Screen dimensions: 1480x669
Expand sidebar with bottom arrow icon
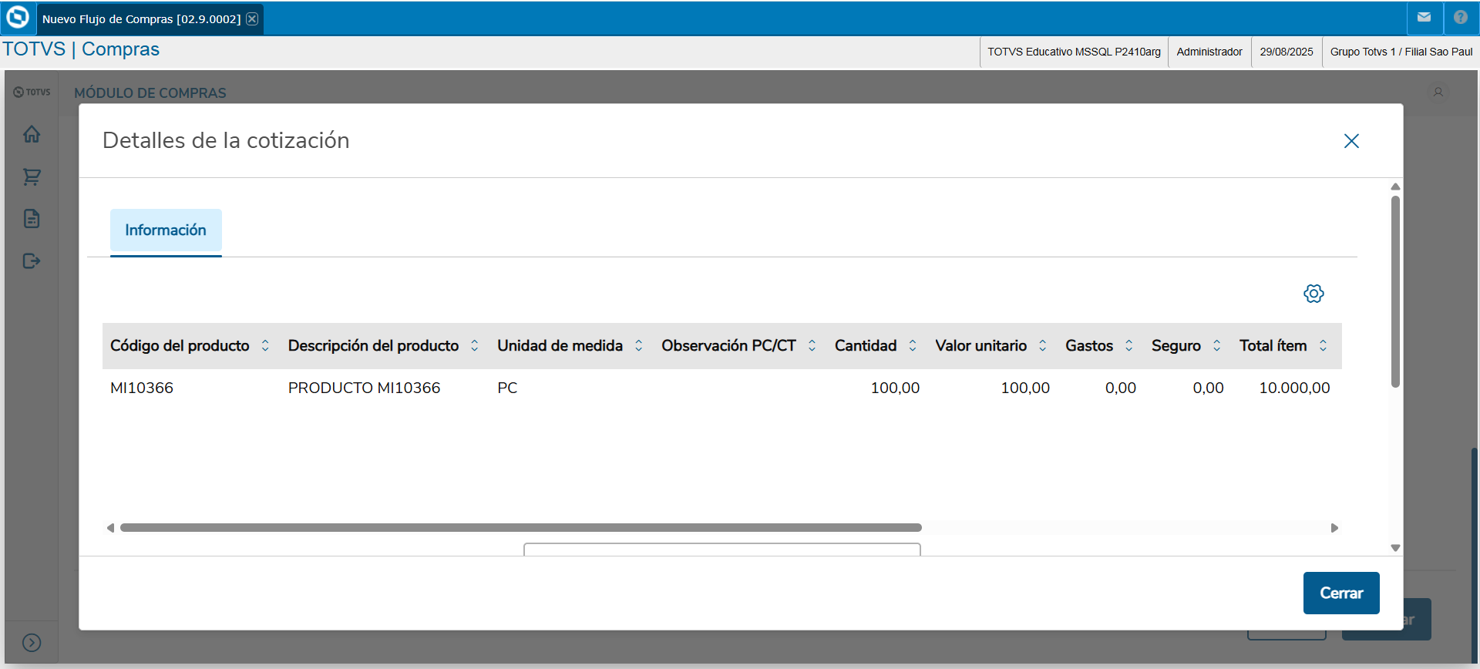click(32, 643)
